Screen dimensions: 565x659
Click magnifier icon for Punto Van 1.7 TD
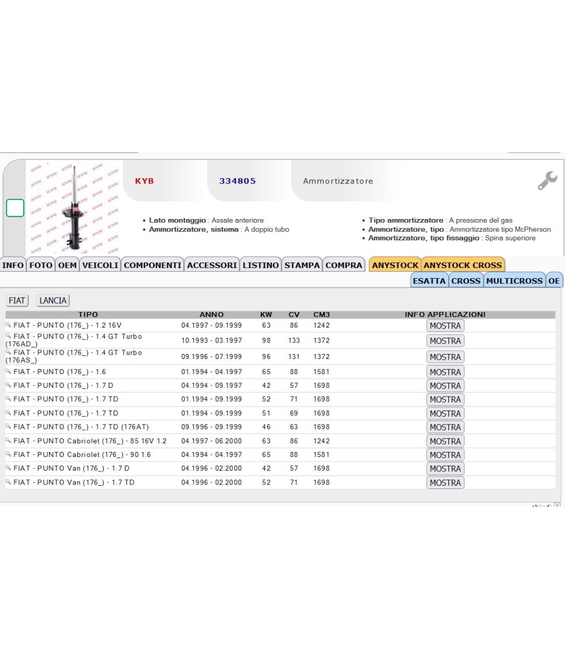[x=8, y=481]
